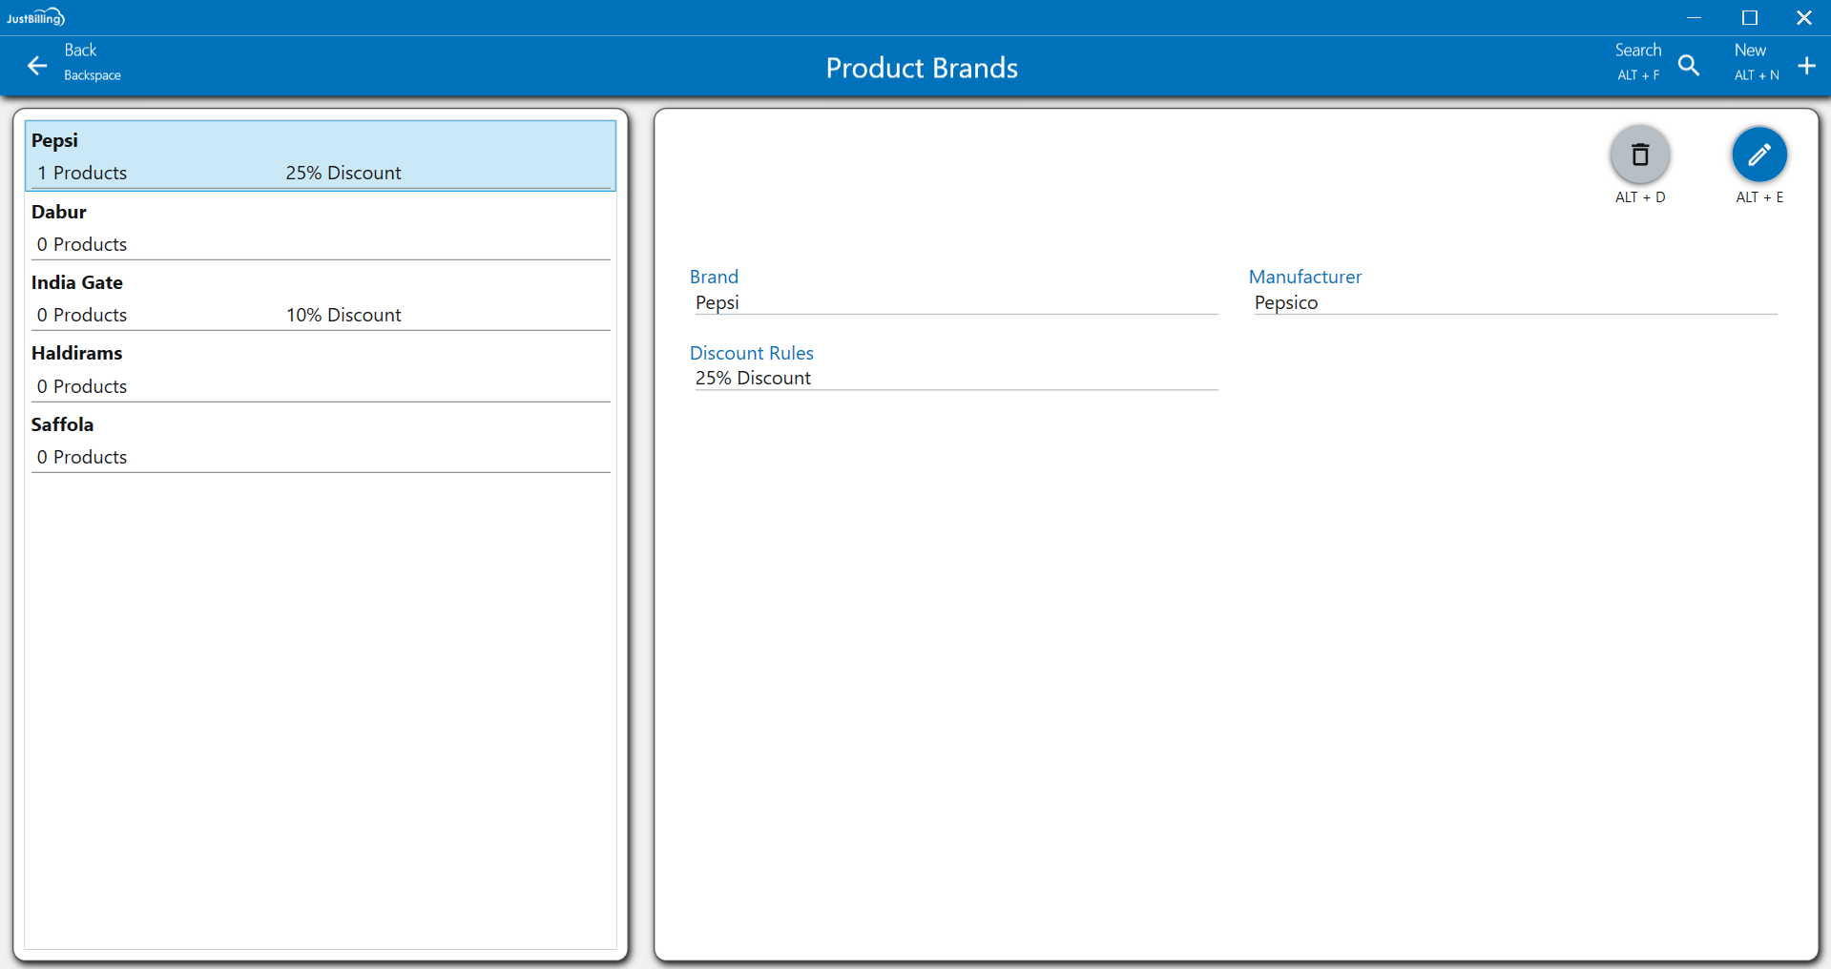Viewport: 1831px width, 969px height.
Task: Close the JustBilling window
Action: pyautogui.click(x=1803, y=17)
